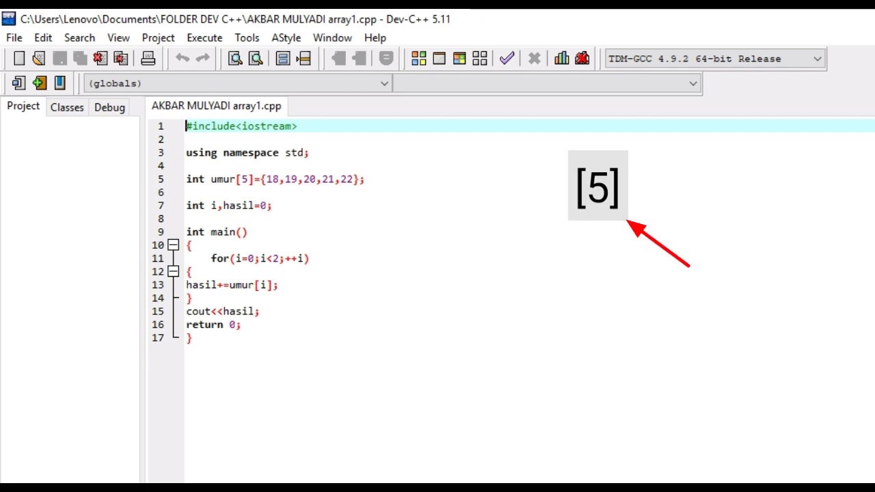Click the 'int umur[5]={18,19,20,21,22};' line

[x=275, y=179]
